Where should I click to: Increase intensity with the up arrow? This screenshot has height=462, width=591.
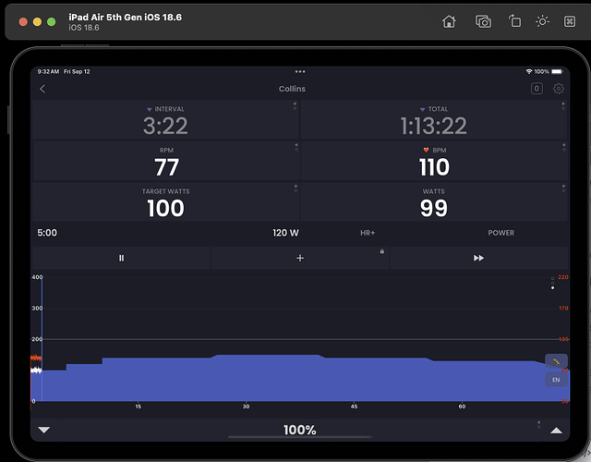(x=556, y=430)
